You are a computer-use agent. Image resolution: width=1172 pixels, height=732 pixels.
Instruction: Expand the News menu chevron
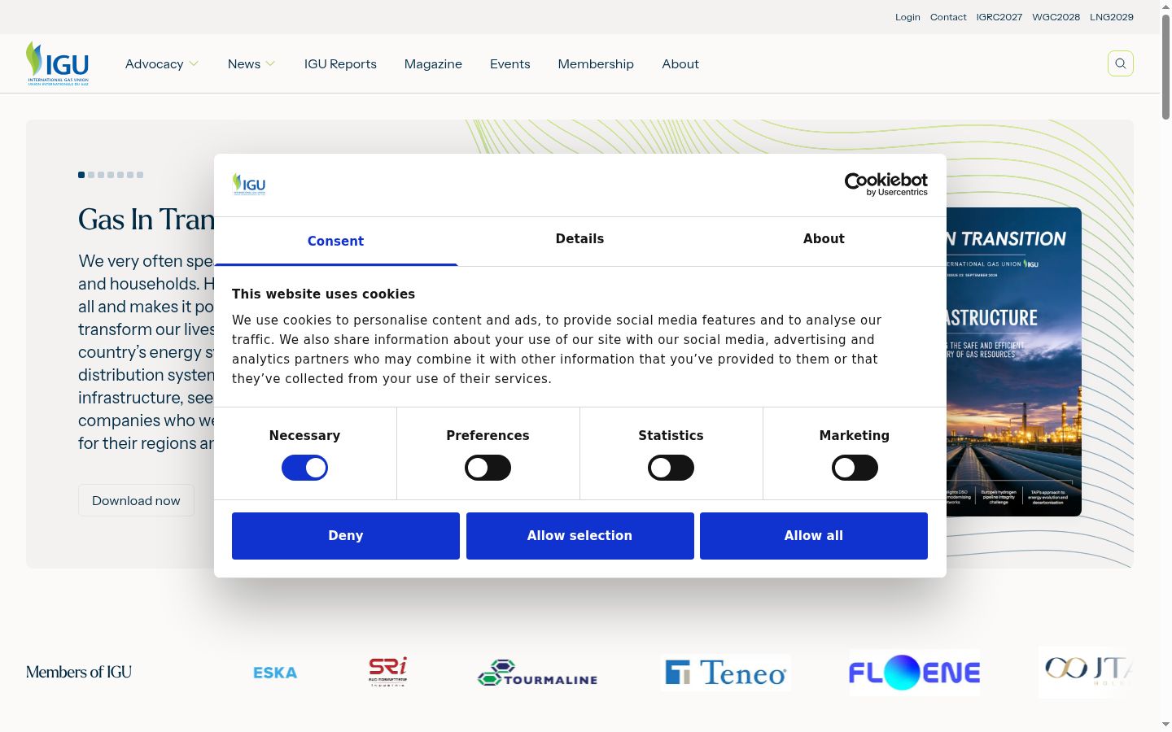point(270,64)
